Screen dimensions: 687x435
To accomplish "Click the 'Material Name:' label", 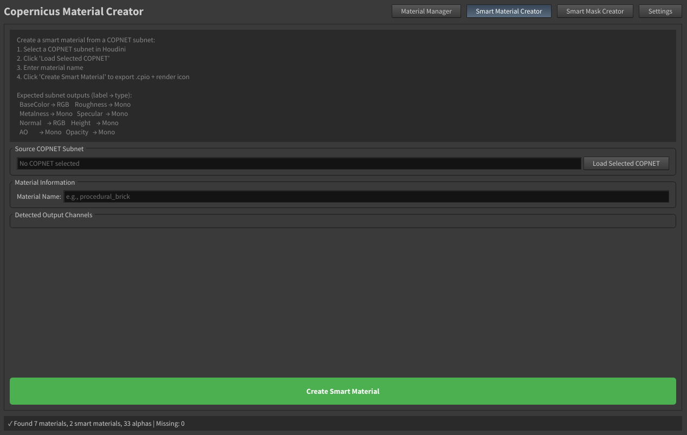I will [x=39, y=197].
